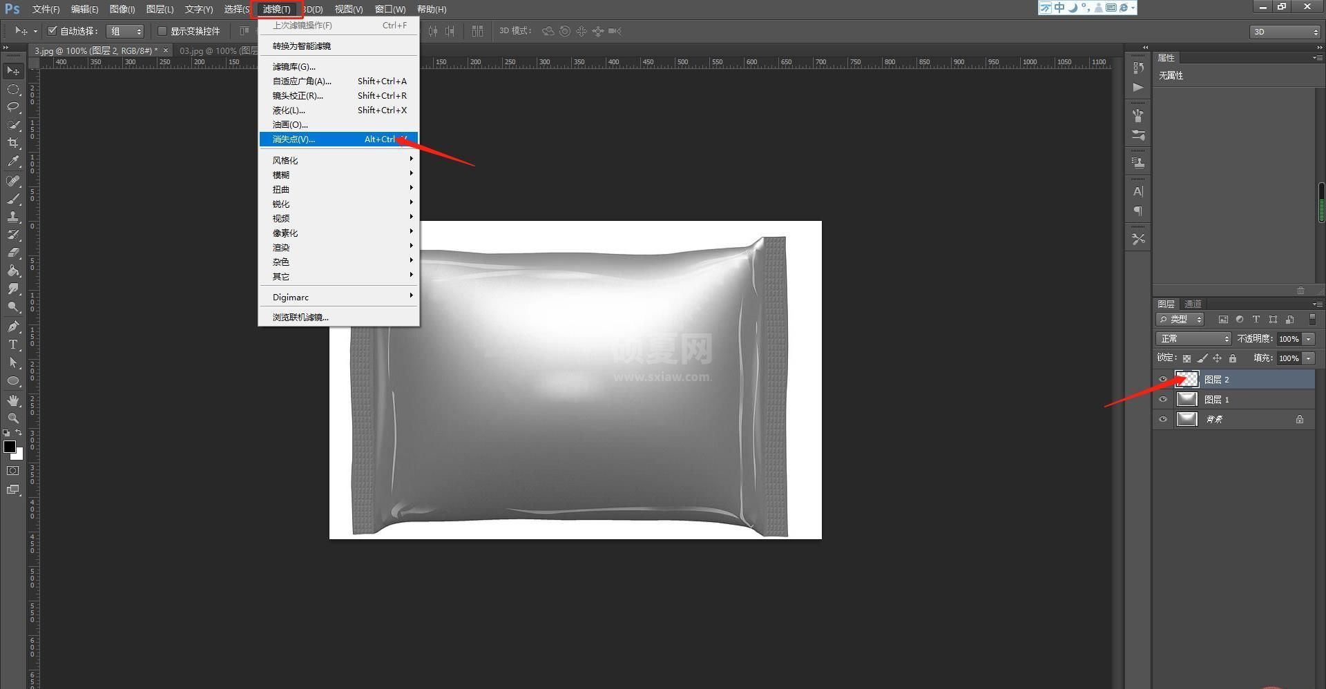Screen dimensions: 1326x689
Task: Select the History Brush tool
Action: [x=13, y=235]
